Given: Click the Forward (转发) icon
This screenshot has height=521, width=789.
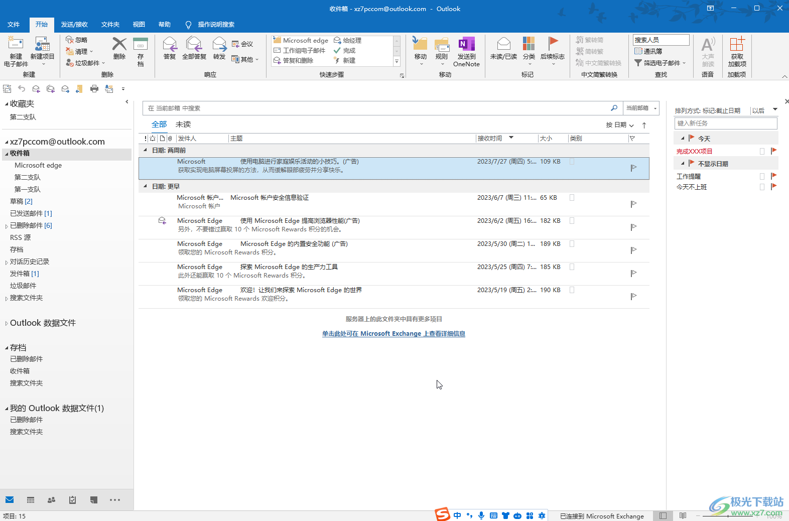Looking at the screenshot, I should (x=219, y=44).
